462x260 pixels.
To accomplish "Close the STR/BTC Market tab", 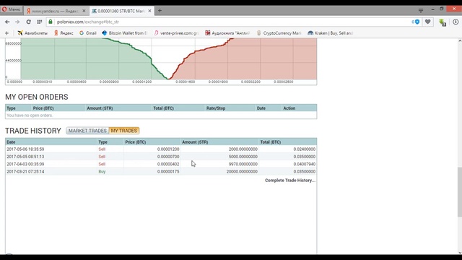I will coord(149,11).
